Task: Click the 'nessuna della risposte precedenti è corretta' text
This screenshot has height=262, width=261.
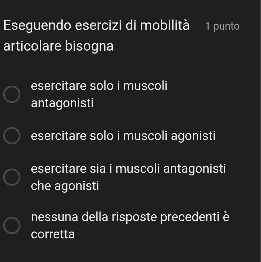Action: pos(130,217)
